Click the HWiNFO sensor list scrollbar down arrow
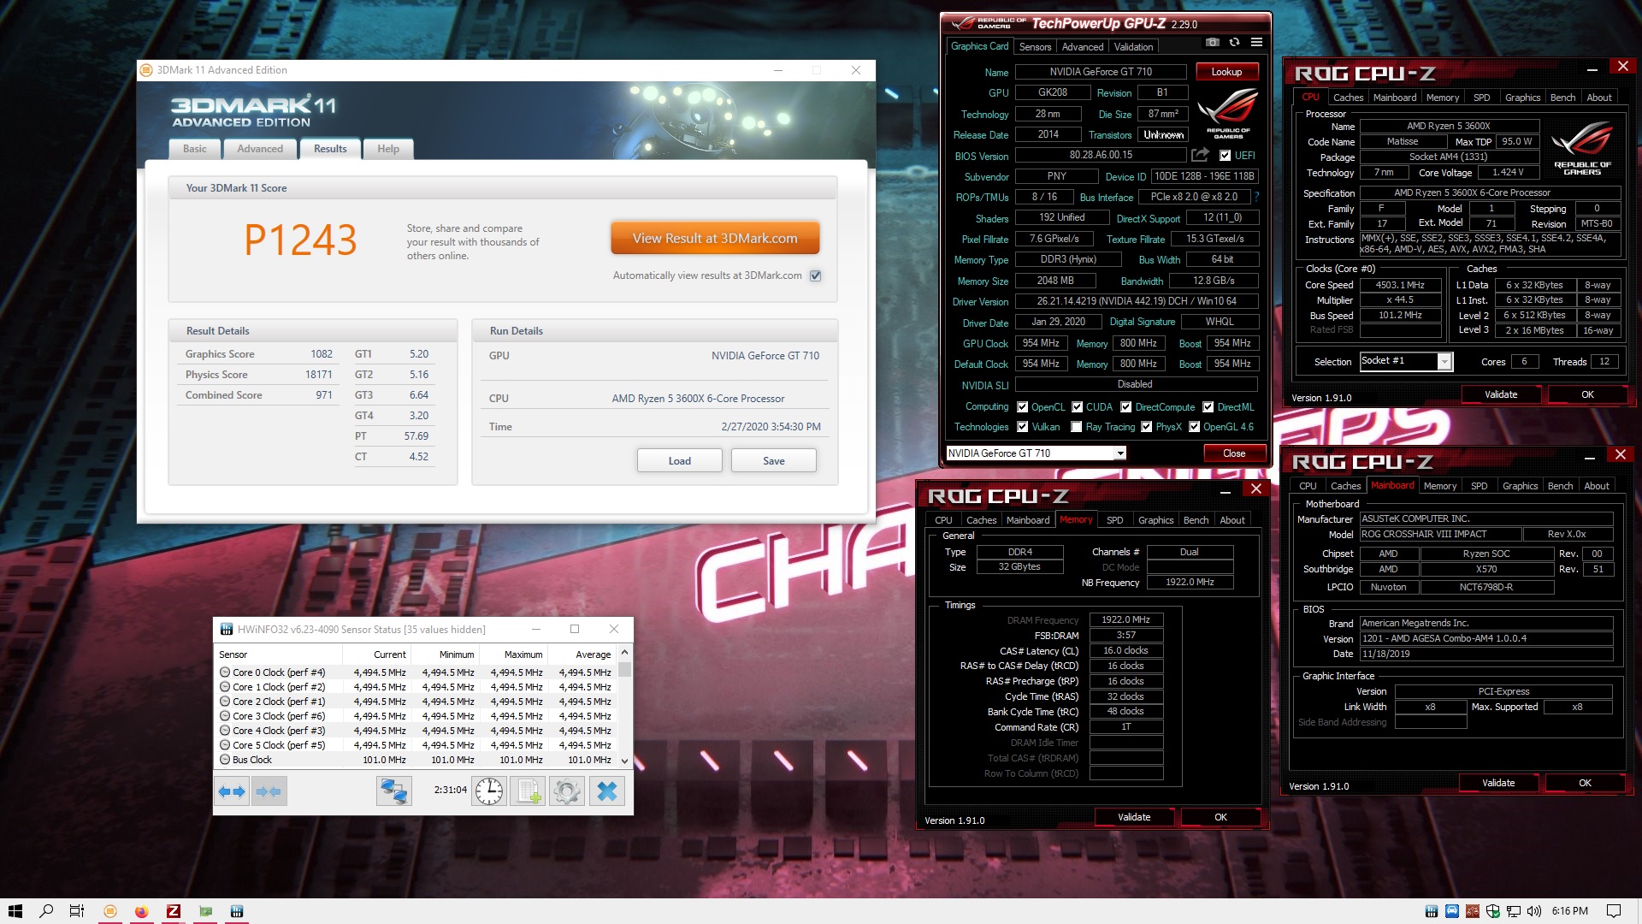The image size is (1642, 924). pos(624,761)
